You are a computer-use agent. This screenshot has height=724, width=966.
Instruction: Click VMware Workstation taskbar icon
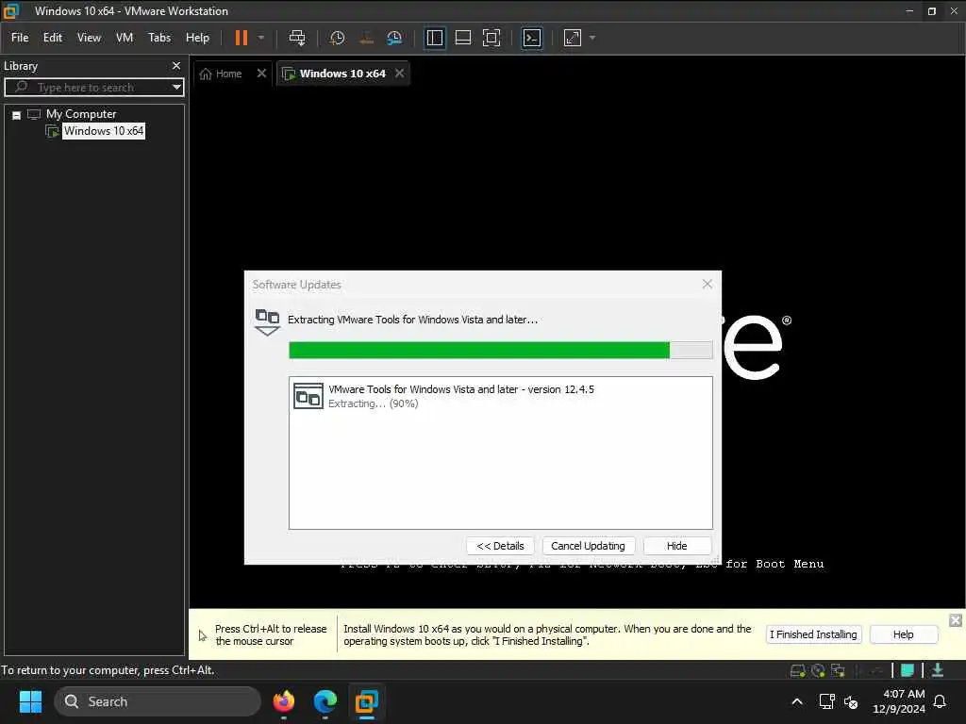click(x=366, y=701)
